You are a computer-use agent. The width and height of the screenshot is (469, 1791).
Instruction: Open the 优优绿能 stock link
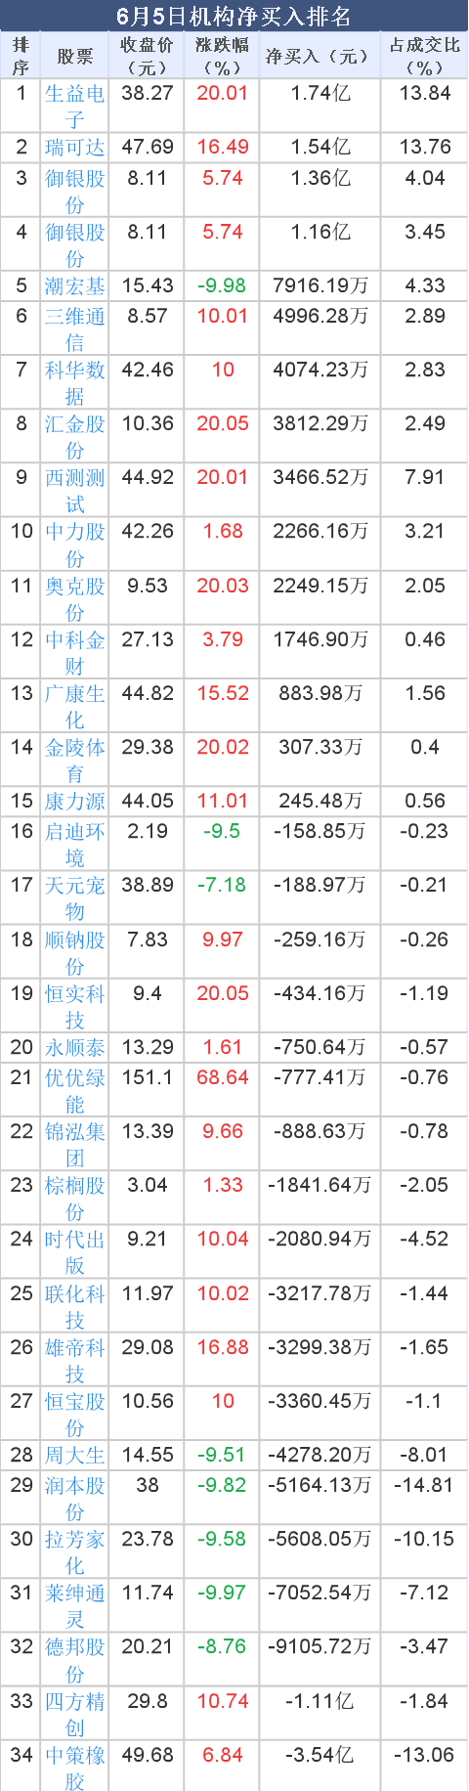(x=75, y=1090)
